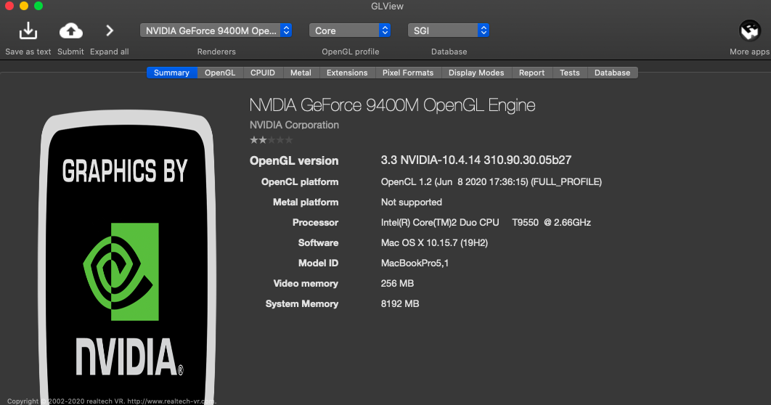The height and width of the screenshot is (405, 771).
Task: Click the System Memory label
Action: click(302, 303)
